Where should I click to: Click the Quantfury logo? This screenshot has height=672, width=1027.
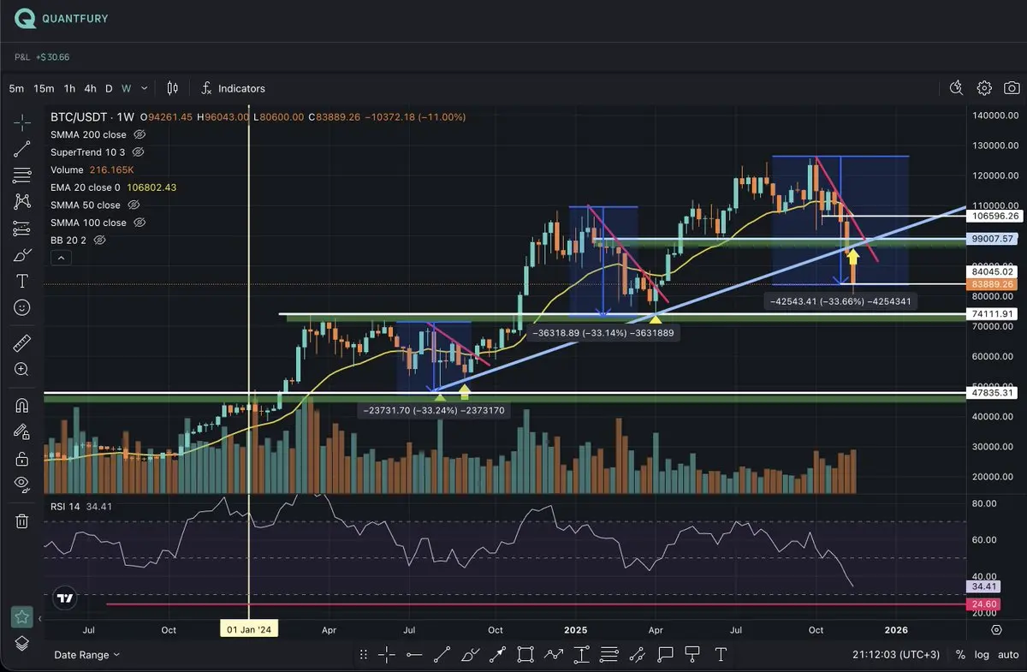point(62,18)
